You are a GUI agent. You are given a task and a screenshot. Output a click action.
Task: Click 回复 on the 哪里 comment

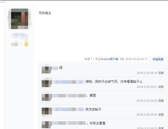(x=161, y=101)
